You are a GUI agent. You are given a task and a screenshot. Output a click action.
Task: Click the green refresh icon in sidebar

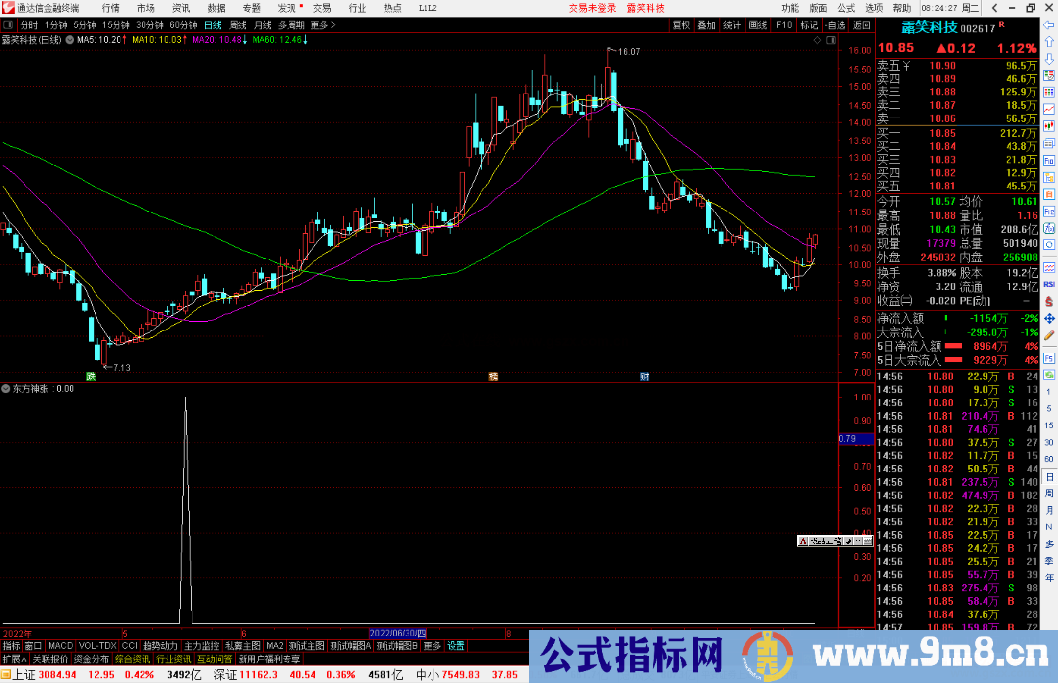click(1049, 375)
